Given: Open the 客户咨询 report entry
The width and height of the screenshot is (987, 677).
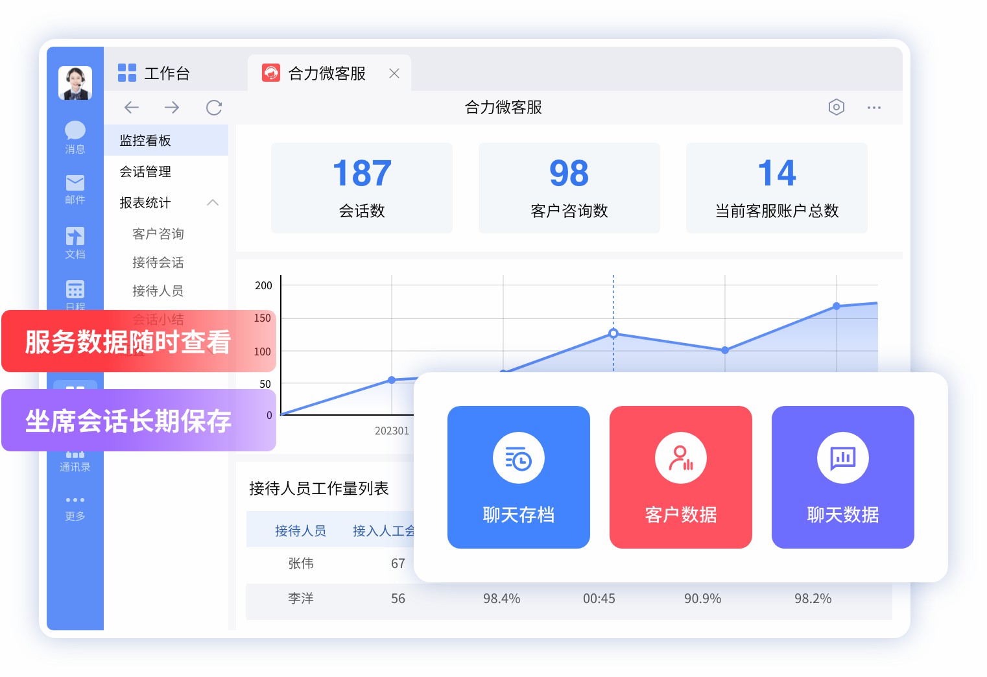Looking at the screenshot, I should (158, 233).
